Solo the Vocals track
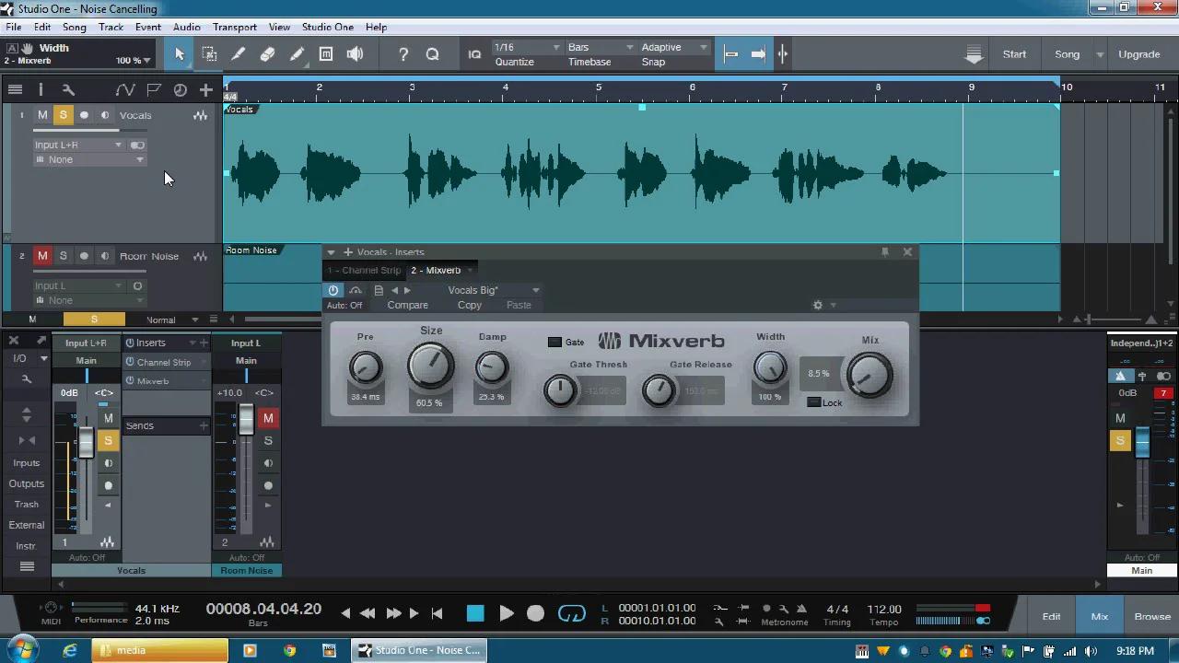The width and height of the screenshot is (1179, 663). (x=63, y=114)
